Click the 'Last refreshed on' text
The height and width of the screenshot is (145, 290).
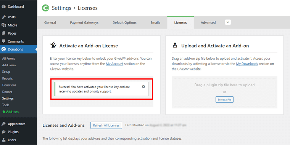pos(137,125)
